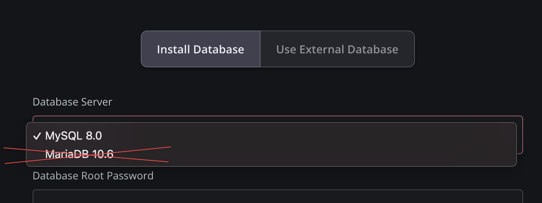The width and height of the screenshot is (542, 203).
Task: Activate the highlighted Install Database segment
Action: point(201,49)
